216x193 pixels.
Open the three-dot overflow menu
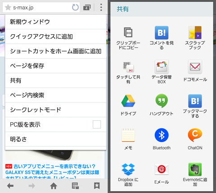point(101,7)
